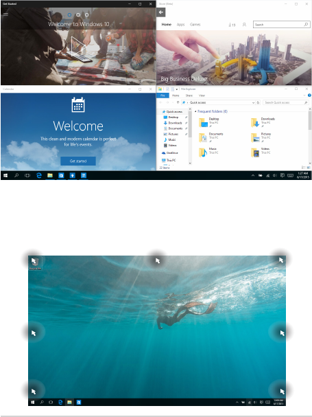Switch to large icons view in Explorer
This screenshot has width=312, height=417.
309,168
